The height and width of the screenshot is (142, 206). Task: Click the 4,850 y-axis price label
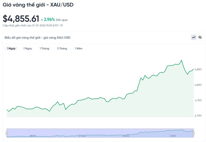pyautogui.click(x=199, y=69)
